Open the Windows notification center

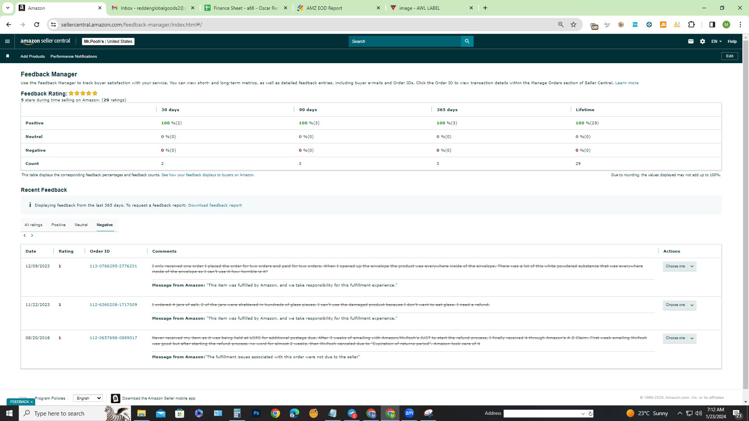click(737, 413)
